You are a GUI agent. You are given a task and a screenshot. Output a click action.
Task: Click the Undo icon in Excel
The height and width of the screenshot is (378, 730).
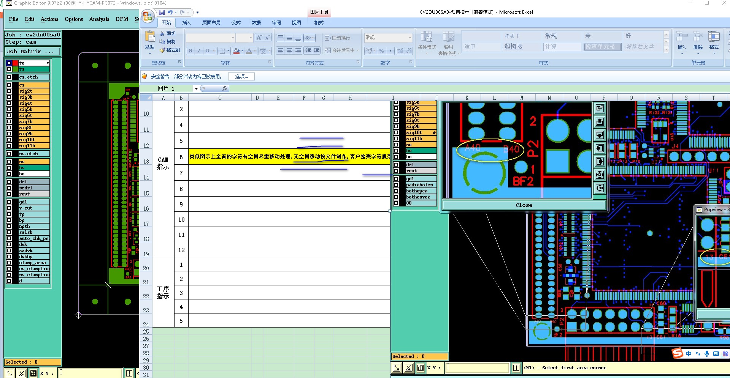(170, 13)
